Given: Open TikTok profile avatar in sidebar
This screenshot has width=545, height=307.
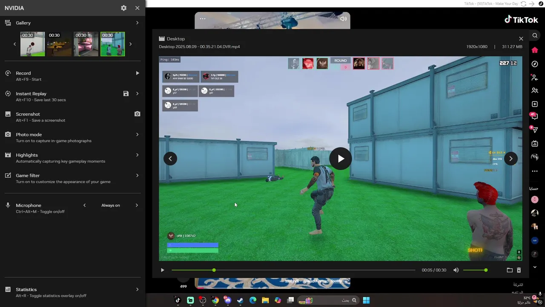Looking at the screenshot, I should (x=535, y=157).
